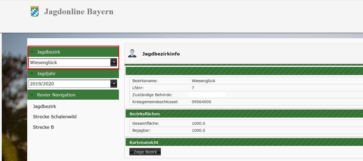Click the Bavarian coat of arms logo
Screen dimensions: 363x161
click(35, 11)
